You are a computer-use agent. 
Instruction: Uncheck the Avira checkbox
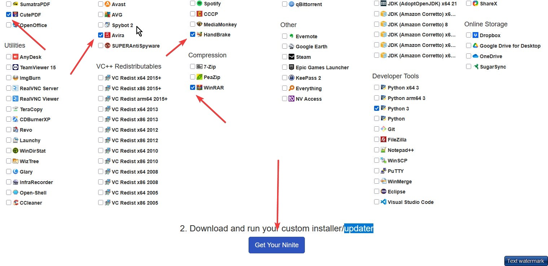(101, 35)
